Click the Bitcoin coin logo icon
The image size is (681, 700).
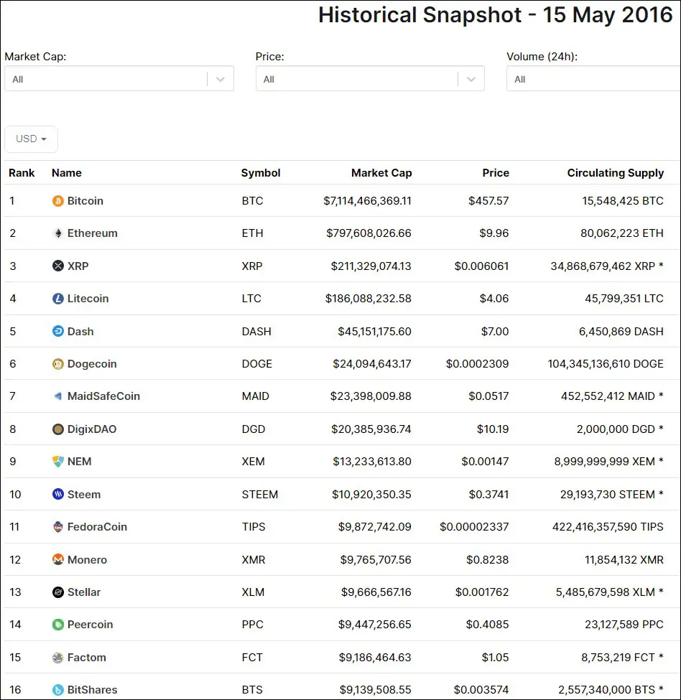[58, 201]
